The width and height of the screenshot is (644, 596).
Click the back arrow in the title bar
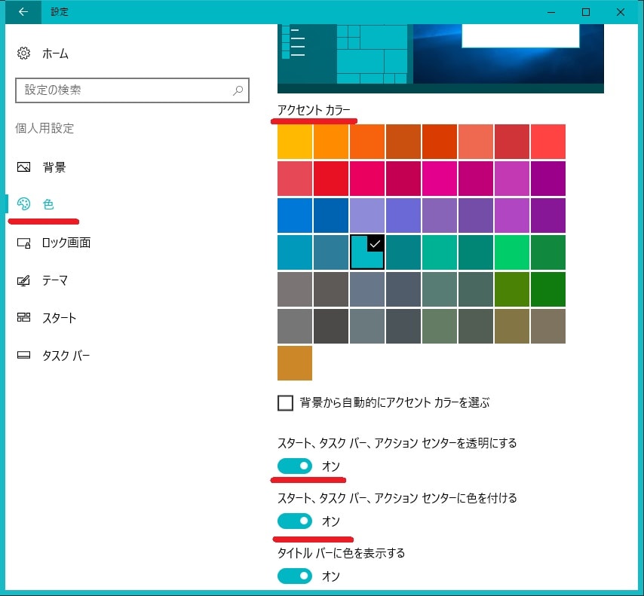click(x=23, y=12)
